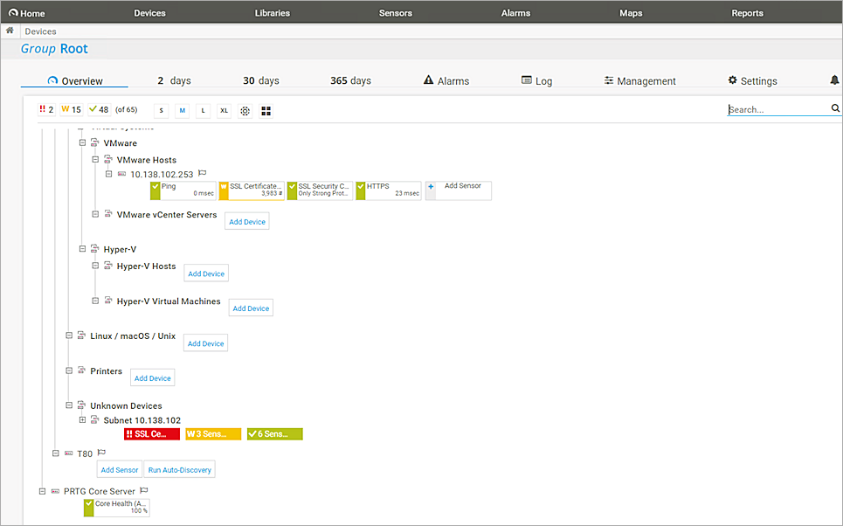Click Add Sensor on 10.138.102.253
This screenshot has width=843, height=526.
pos(458,190)
